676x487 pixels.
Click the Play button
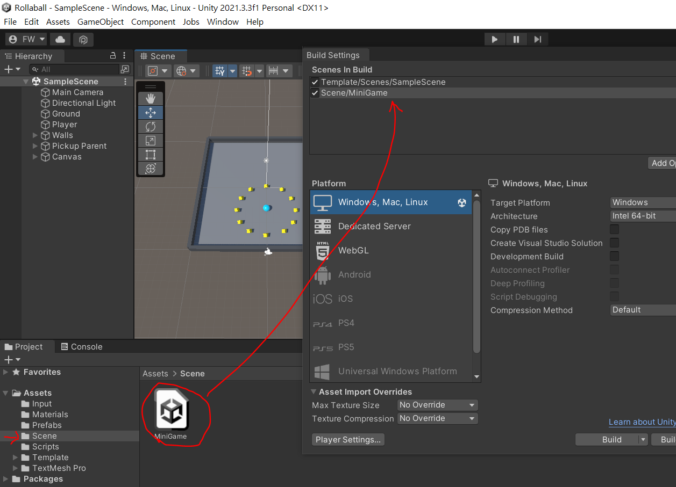point(495,39)
